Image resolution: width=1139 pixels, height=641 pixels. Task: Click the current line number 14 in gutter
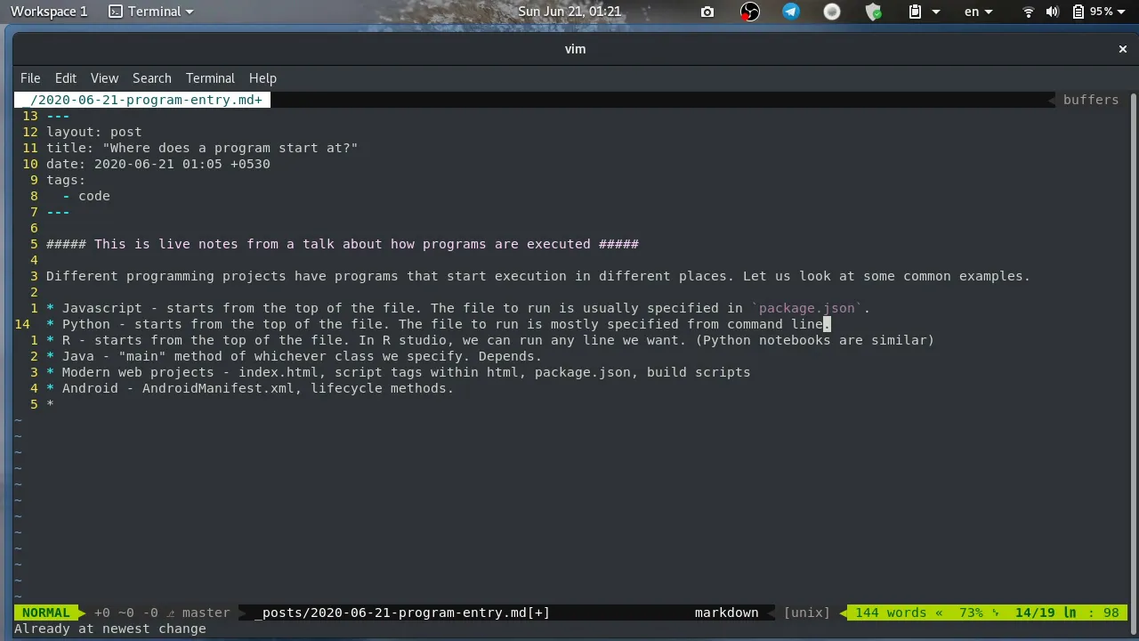[x=22, y=324]
